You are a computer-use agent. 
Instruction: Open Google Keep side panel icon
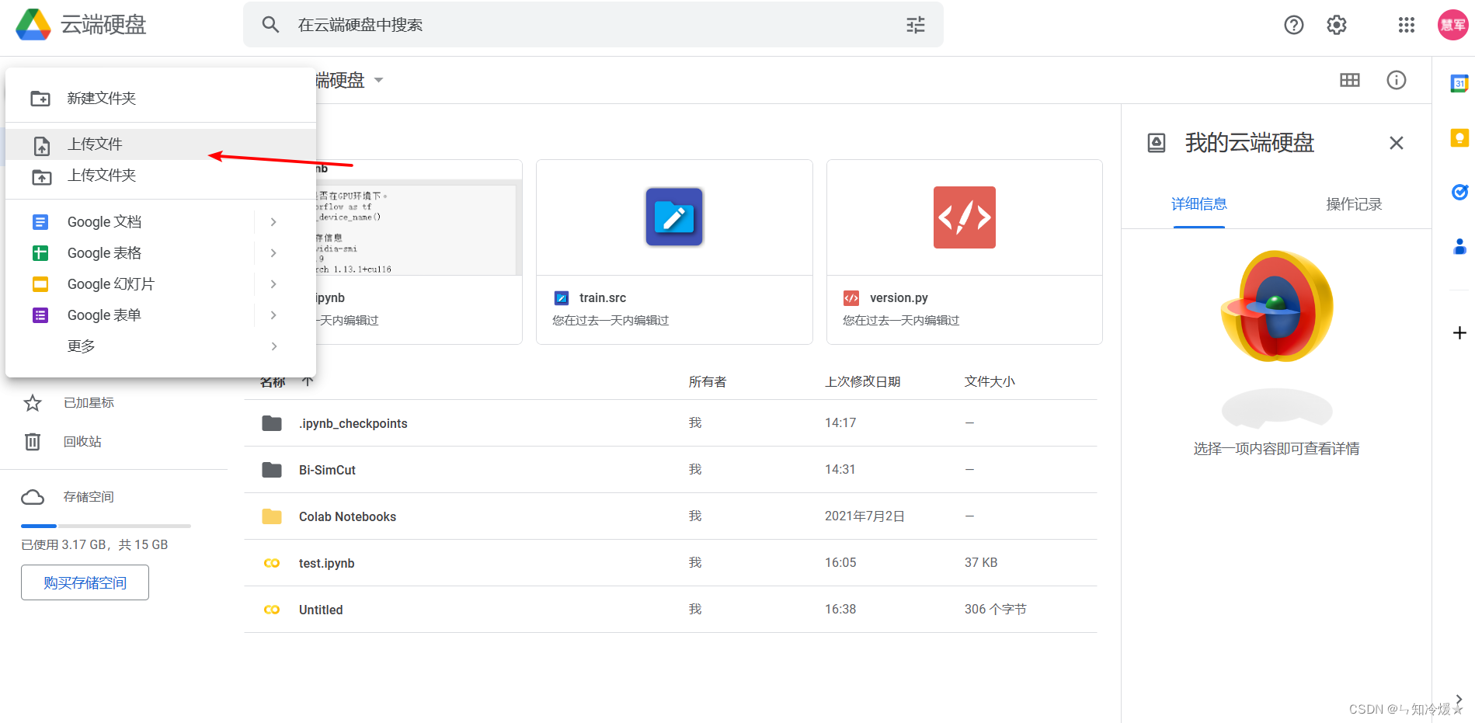click(1459, 137)
